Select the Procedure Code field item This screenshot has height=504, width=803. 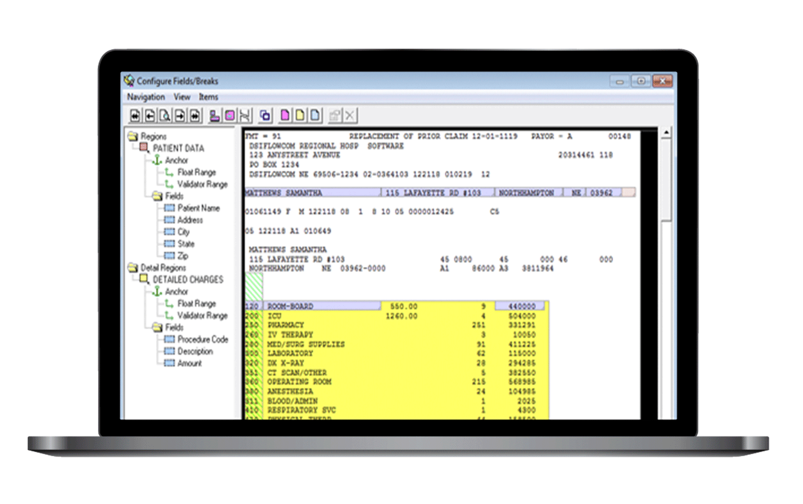202,339
